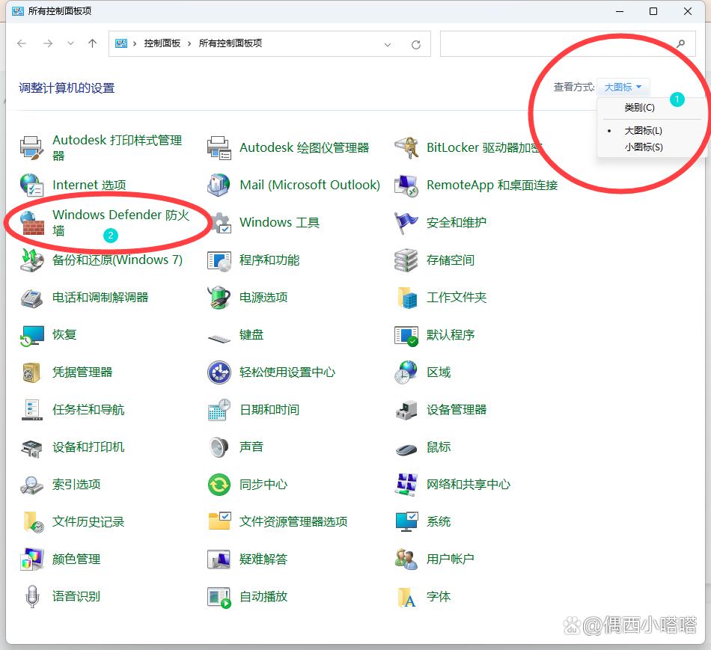Choose 大图标(L) view option
The width and height of the screenshot is (711, 650).
pos(643,131)
